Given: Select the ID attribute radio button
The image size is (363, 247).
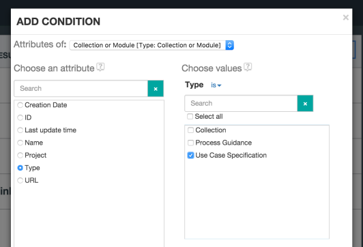Looking at the screenshot, I should click(20, 117).
